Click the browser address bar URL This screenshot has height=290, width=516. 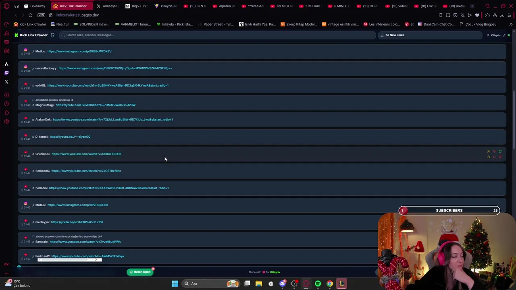tap(77, 15)
